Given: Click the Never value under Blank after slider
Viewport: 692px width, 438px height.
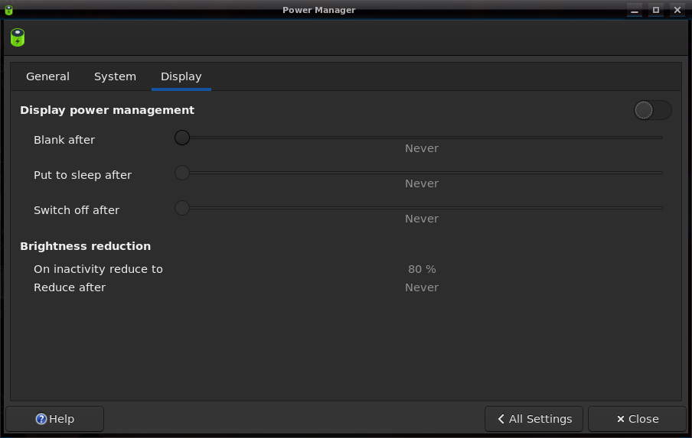Looking at the screenshot, I should click(x=422, y=148).
